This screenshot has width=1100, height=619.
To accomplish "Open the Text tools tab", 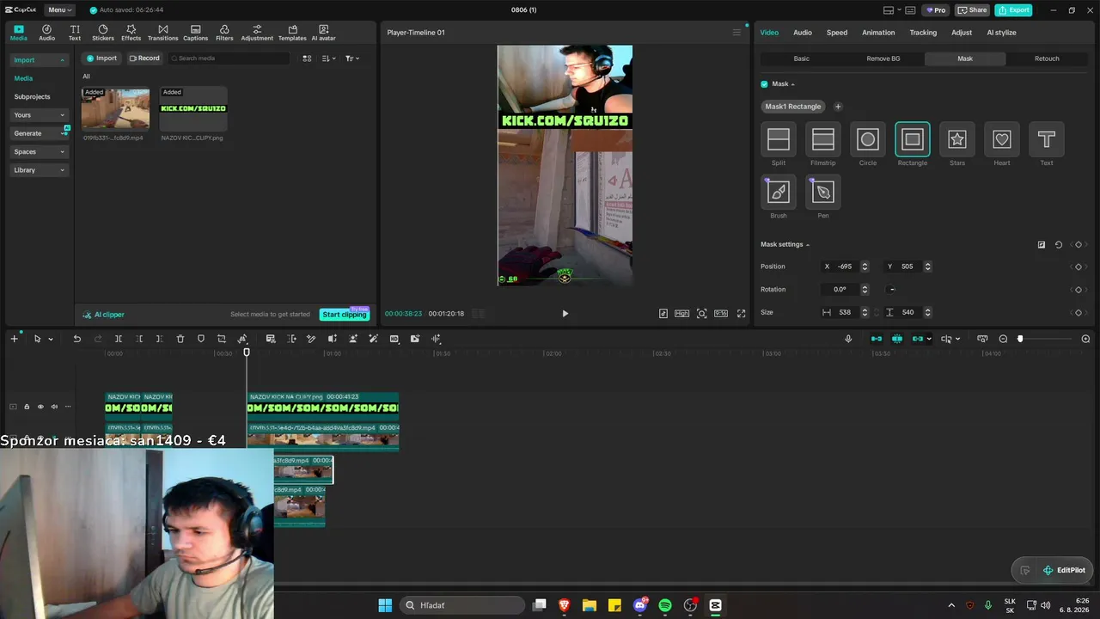I will tap(75, 33).
